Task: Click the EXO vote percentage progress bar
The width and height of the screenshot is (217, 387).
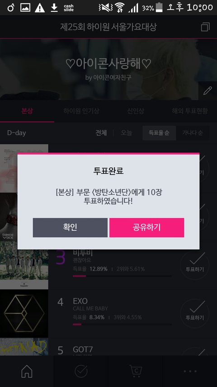Action: coord(122,324)
